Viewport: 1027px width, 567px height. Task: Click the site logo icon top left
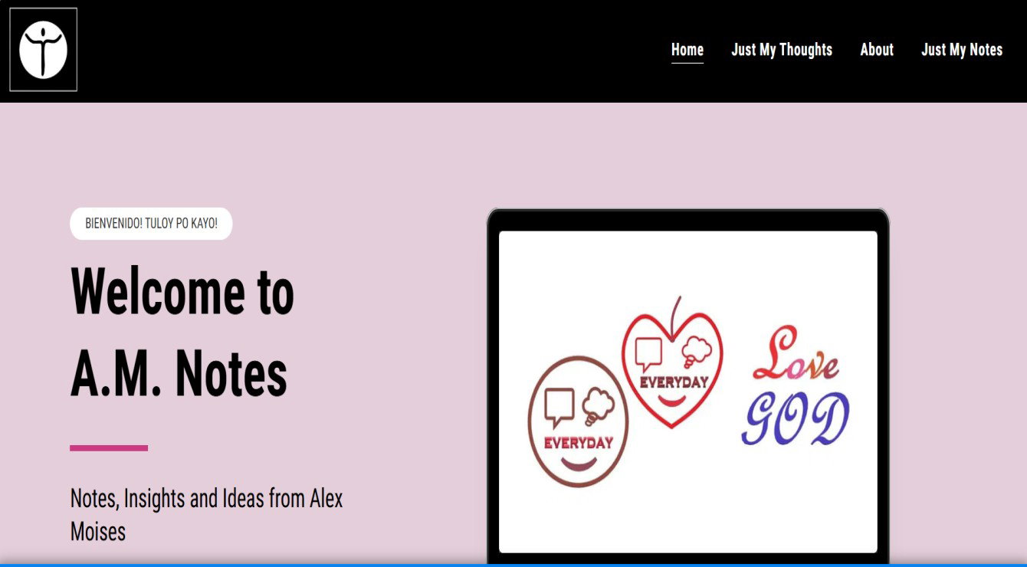coord(44,48)
